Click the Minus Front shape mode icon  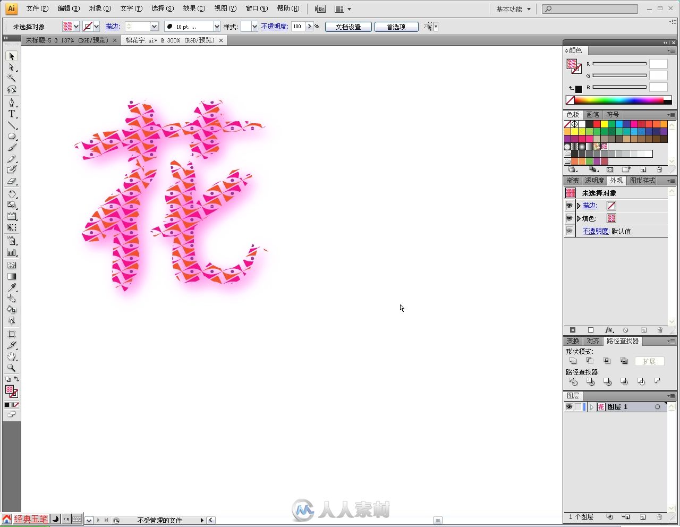[x=590, y=361]
